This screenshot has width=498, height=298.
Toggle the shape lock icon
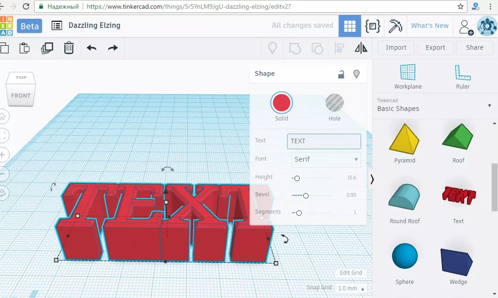click(341, 74)
